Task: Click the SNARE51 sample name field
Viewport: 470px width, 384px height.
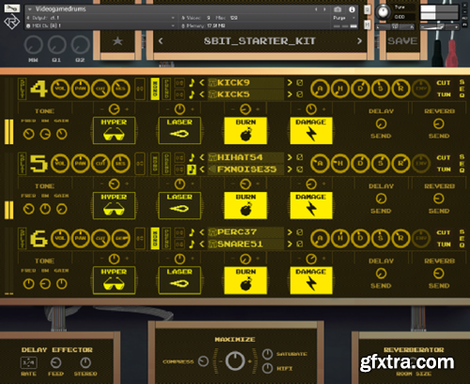Action: pyautogui.click(x=245, y=244)
